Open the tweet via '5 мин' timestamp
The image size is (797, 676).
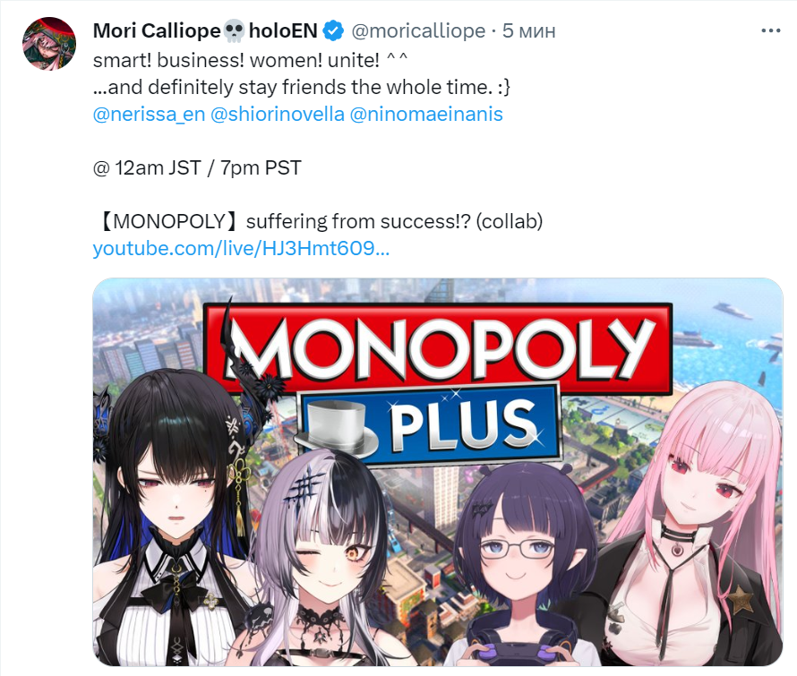pos(528,31)
